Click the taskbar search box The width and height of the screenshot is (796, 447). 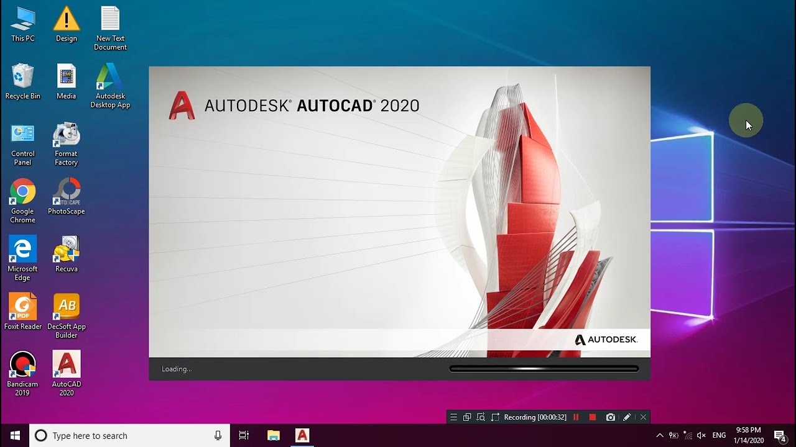(130, 435)
